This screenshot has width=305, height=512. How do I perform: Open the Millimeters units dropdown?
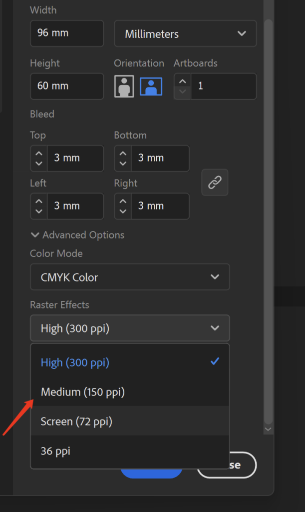(185, 34)
